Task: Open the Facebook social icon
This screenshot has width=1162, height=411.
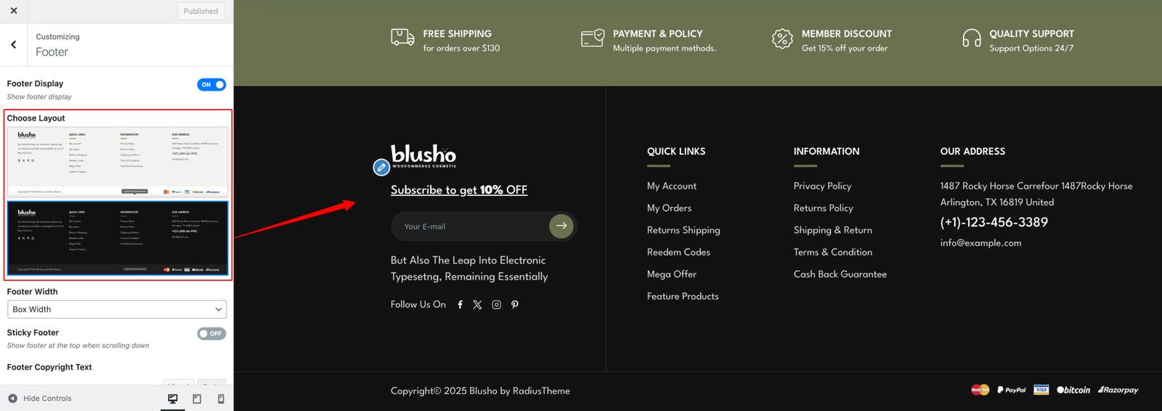Action: (460, 305)
